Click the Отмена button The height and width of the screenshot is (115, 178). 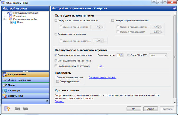[150, 109]
